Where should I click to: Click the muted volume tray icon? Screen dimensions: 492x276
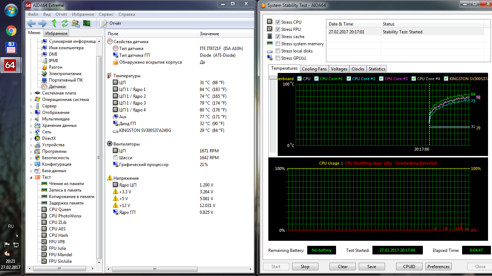7,253
